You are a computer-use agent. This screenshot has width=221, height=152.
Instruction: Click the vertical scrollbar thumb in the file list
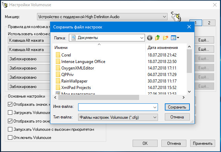[x=189, y=61]
